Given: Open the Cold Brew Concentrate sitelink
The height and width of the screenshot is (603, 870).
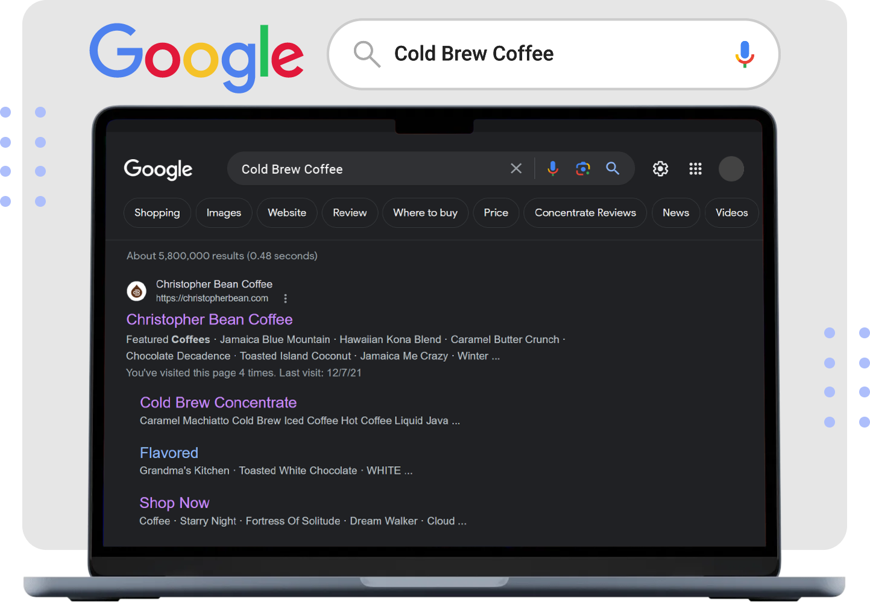Looking at the screenshot, I should point(218,403).
